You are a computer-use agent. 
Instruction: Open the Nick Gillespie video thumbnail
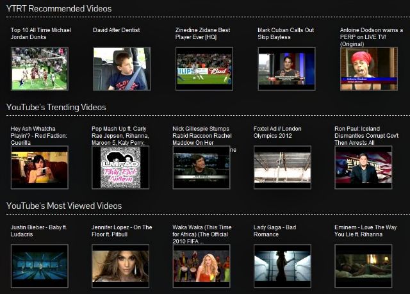[x=202, y=168]
